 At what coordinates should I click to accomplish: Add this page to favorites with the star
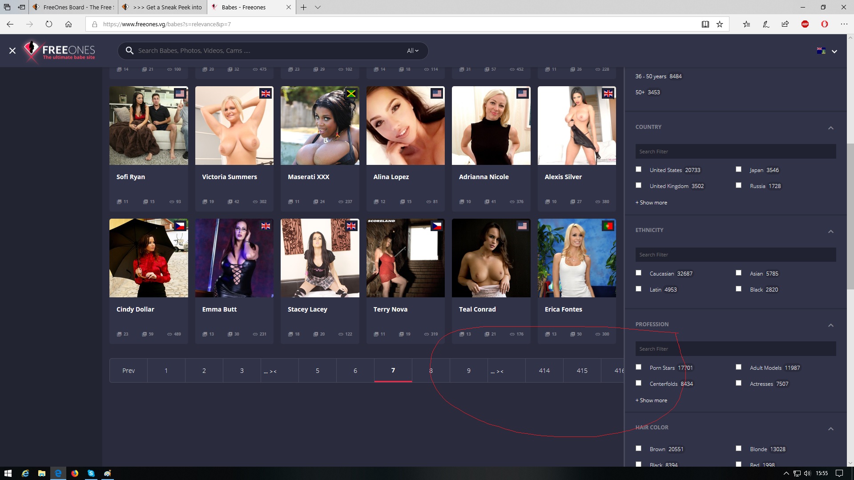[x=720, y=24]
